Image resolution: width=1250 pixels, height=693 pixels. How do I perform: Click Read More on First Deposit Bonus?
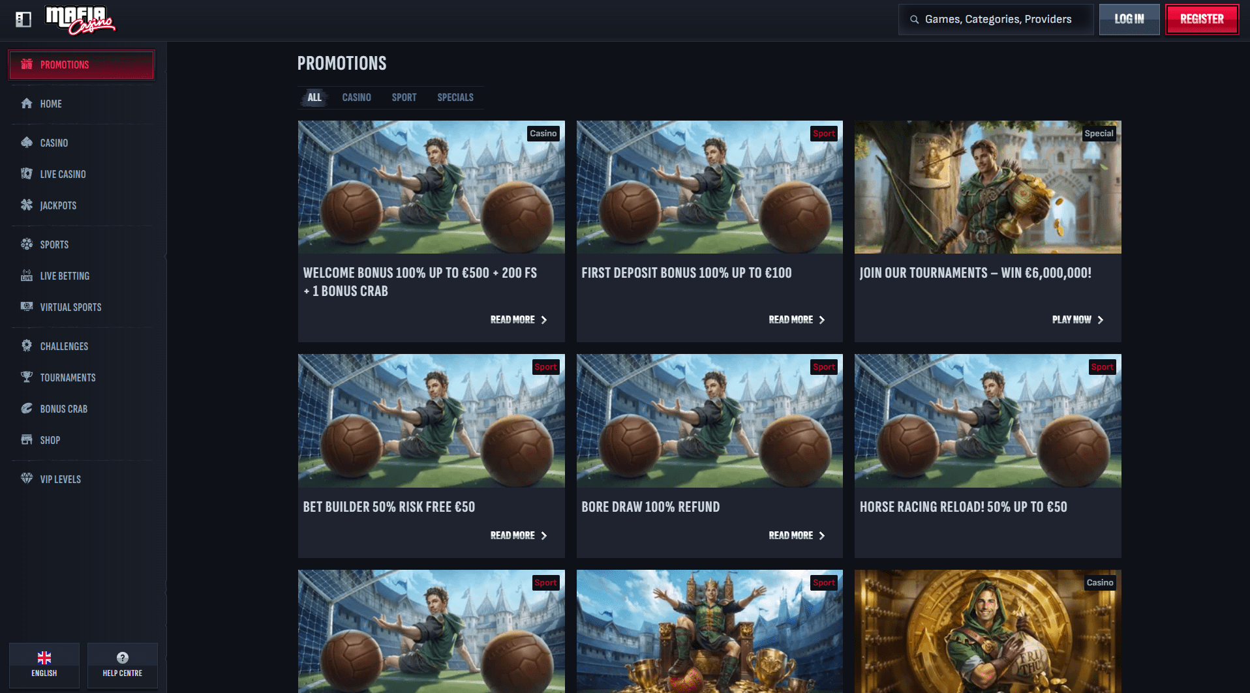(x=797, y=319)
